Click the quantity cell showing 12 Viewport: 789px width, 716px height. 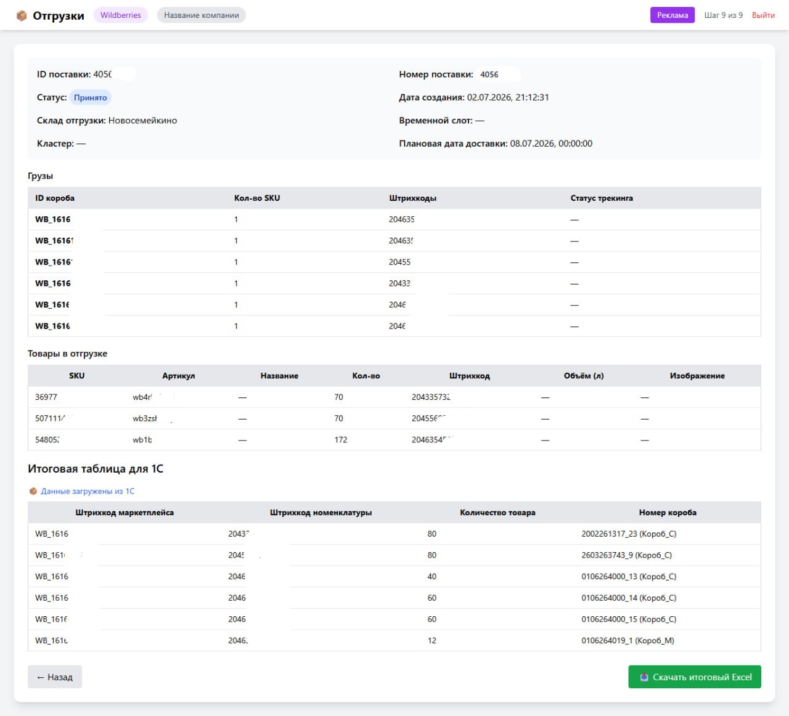coord(431,641)
